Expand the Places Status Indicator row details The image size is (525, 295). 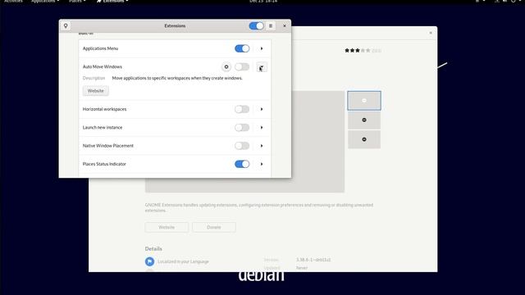pyautogui.click(x=262, y=164)
